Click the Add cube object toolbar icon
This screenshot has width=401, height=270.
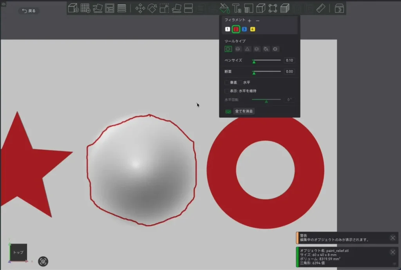point(73,8)
